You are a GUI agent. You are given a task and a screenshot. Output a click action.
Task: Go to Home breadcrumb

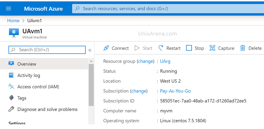pos(13,21)
